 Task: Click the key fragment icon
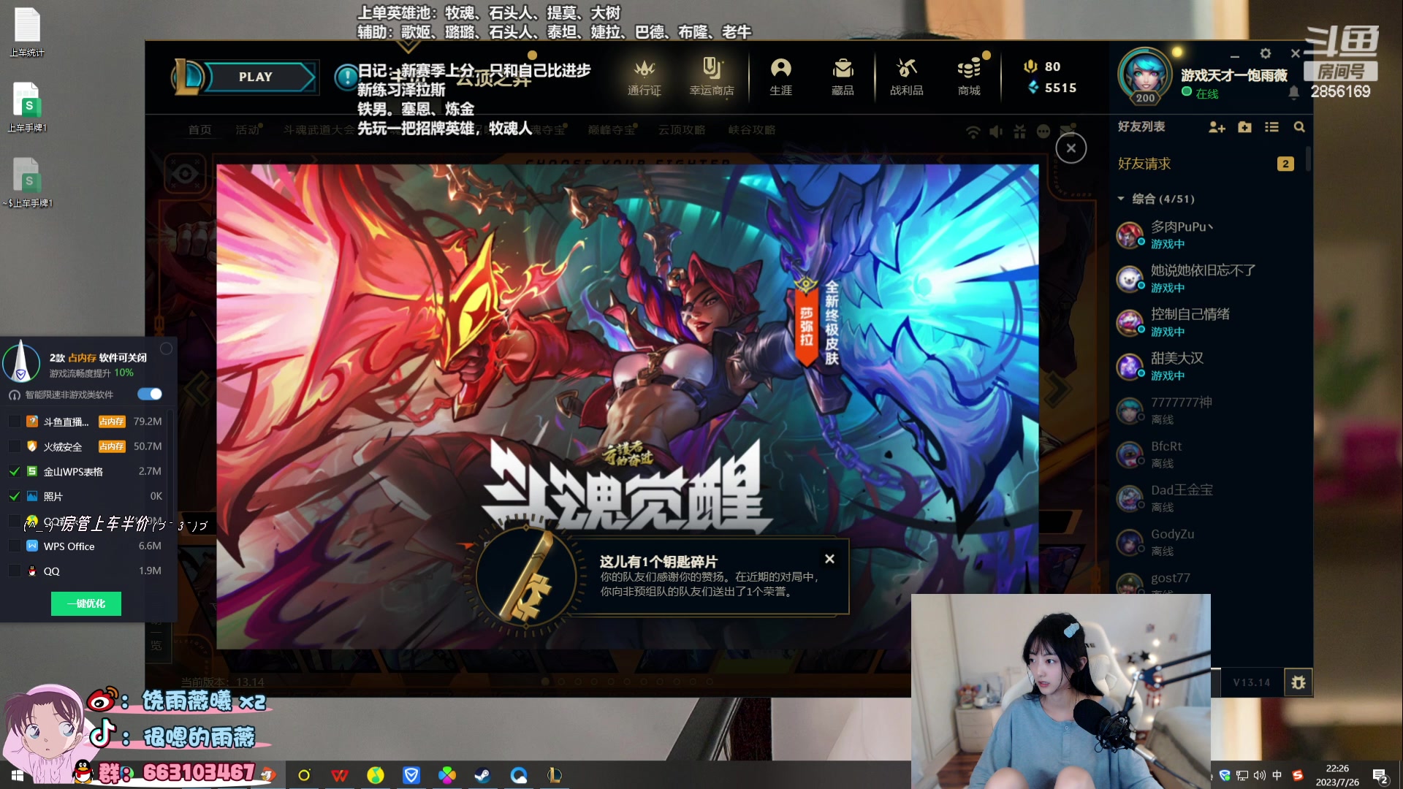click(526, 576)
